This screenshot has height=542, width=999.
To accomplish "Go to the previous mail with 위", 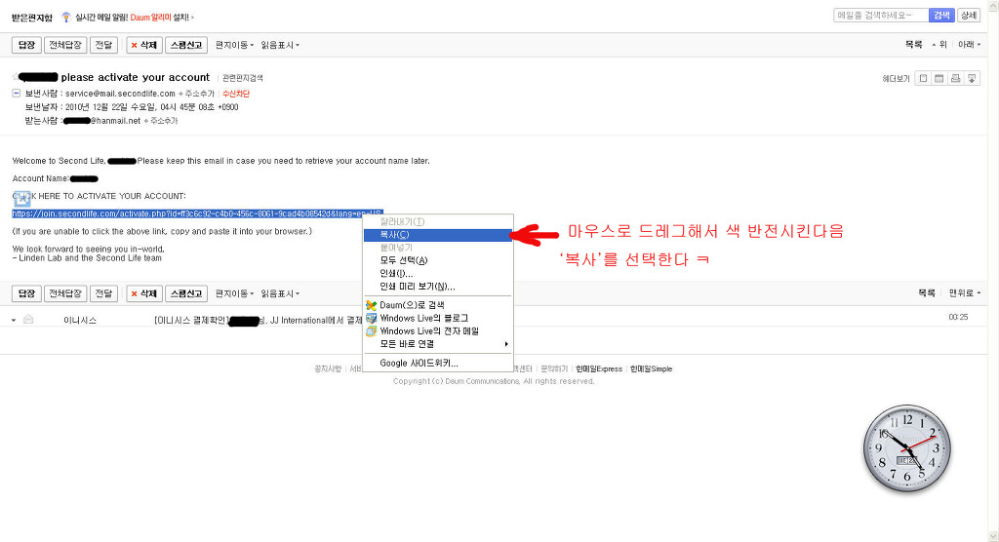I will [939, 45].
